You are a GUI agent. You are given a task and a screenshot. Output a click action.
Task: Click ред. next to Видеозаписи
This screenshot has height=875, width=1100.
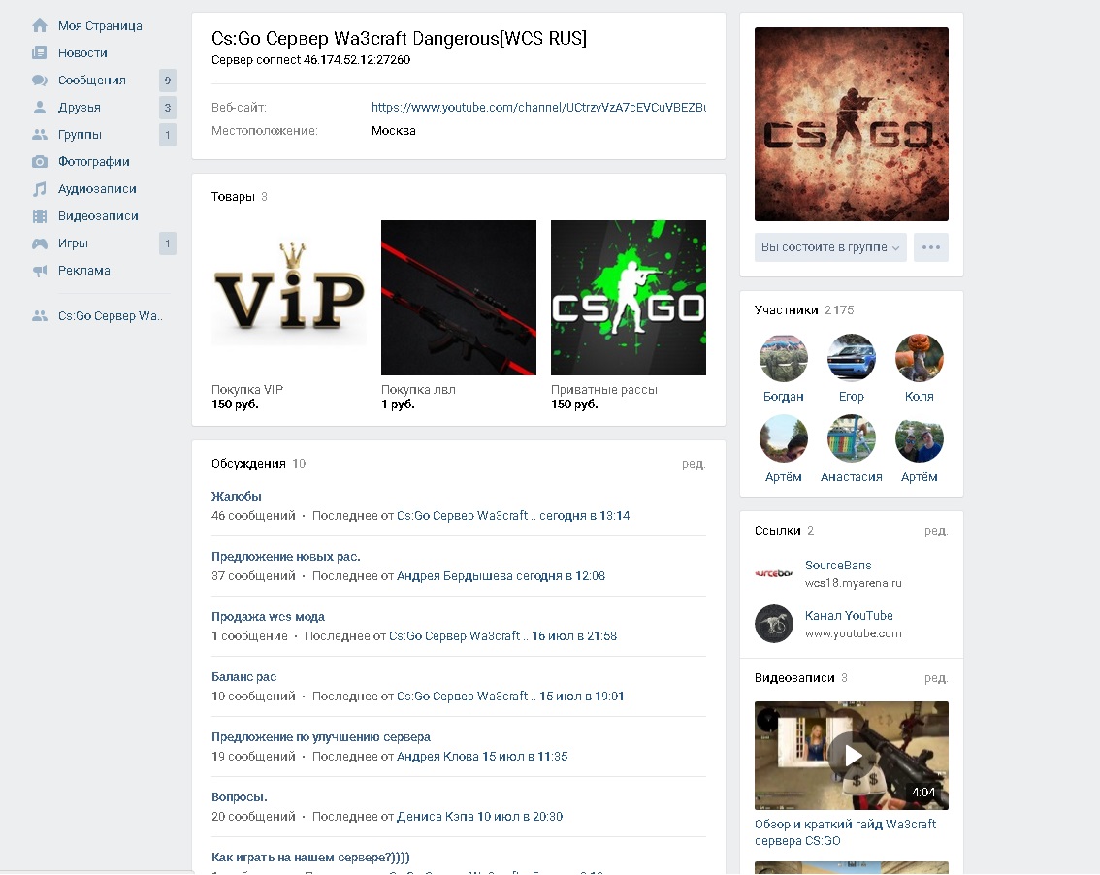(x=936, y=678)
